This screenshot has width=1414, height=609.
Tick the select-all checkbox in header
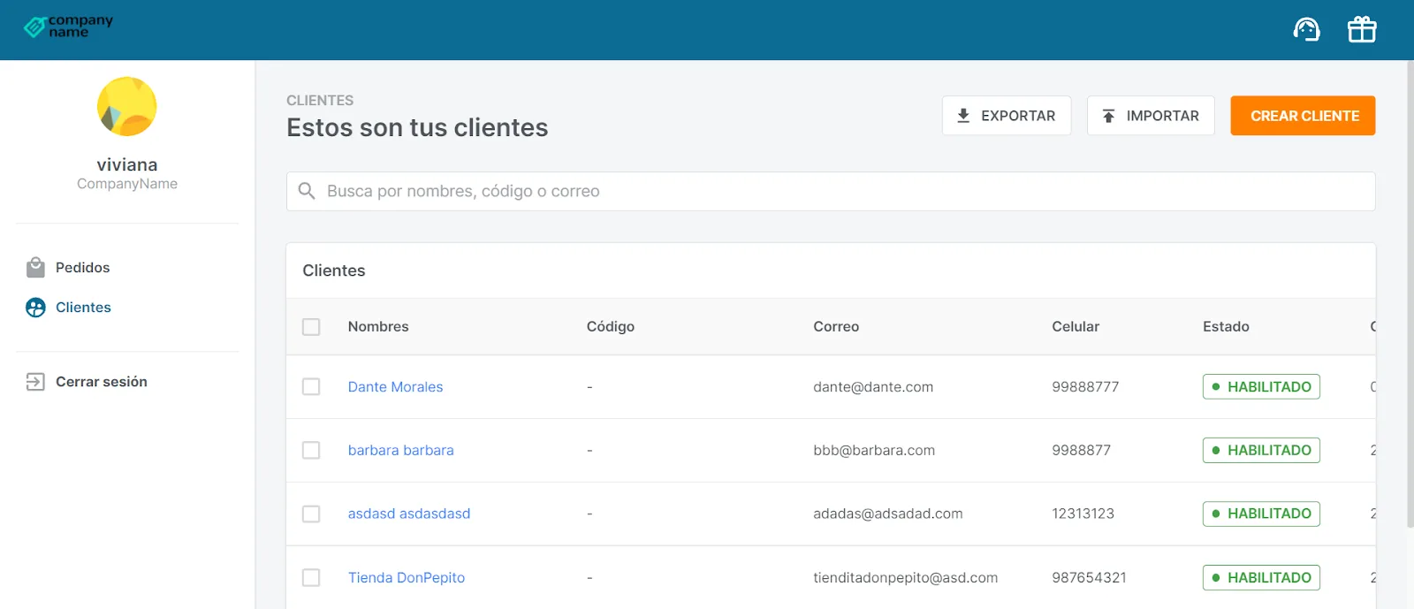pos(311,327)
